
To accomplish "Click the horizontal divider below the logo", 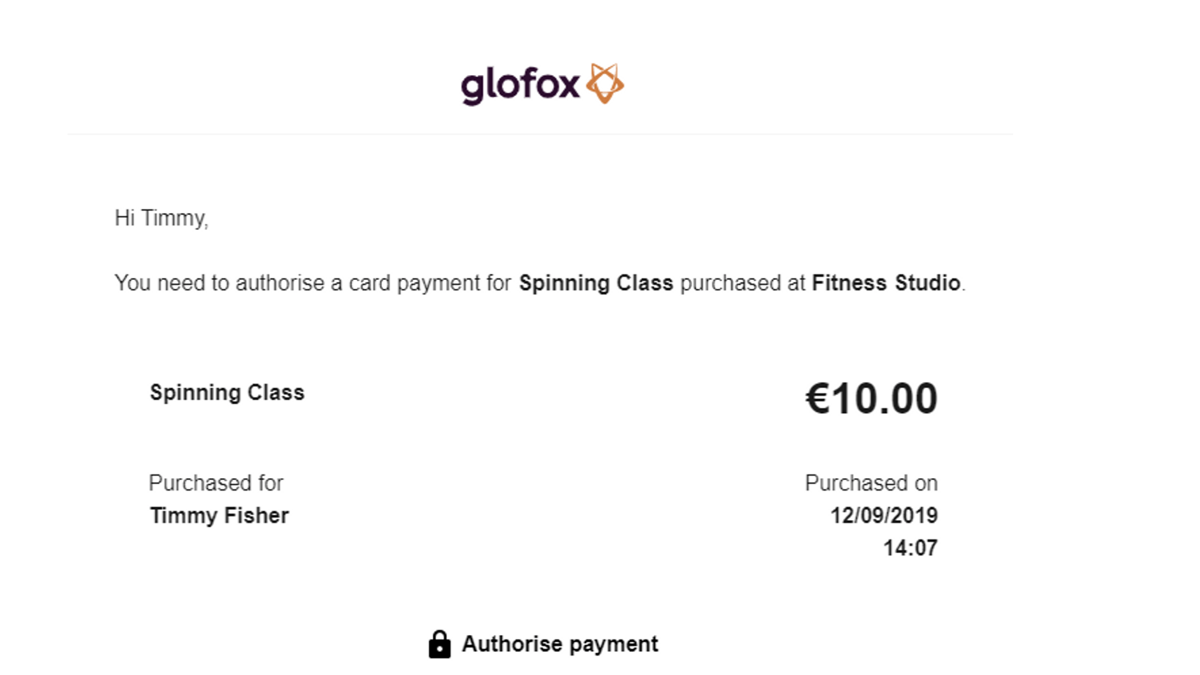I will 540,134.
